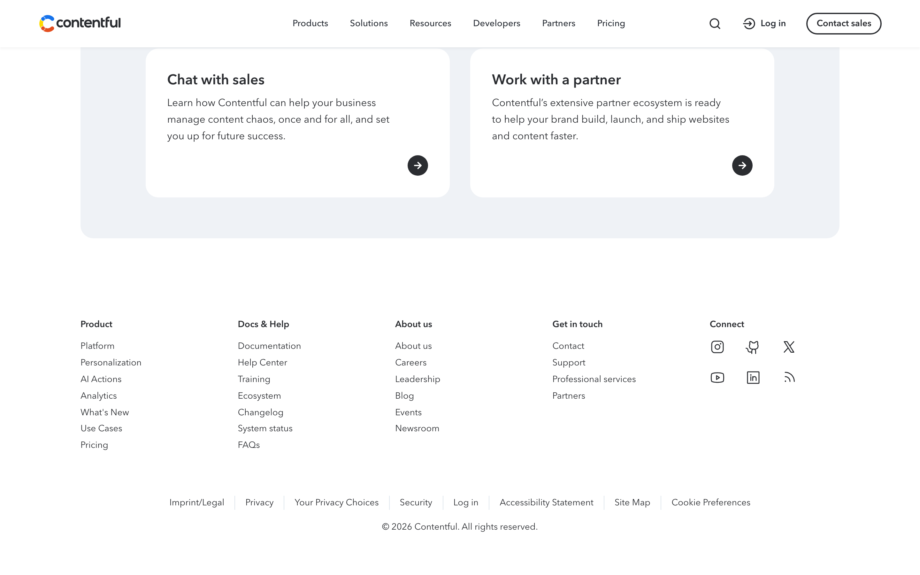Open the Help Center link
This screenshot has height=575, width=920.
pos(262,363)
